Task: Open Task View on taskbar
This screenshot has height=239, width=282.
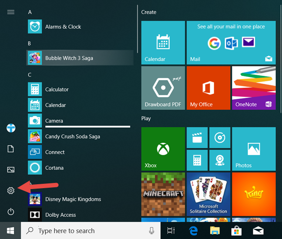Action: [171, 231]
